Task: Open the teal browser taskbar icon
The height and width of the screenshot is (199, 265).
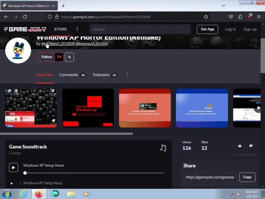Action: [x=55, y=194]
